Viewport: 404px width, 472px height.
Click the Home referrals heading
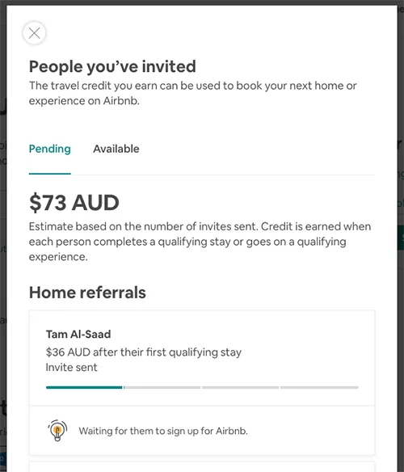point(87,293)
